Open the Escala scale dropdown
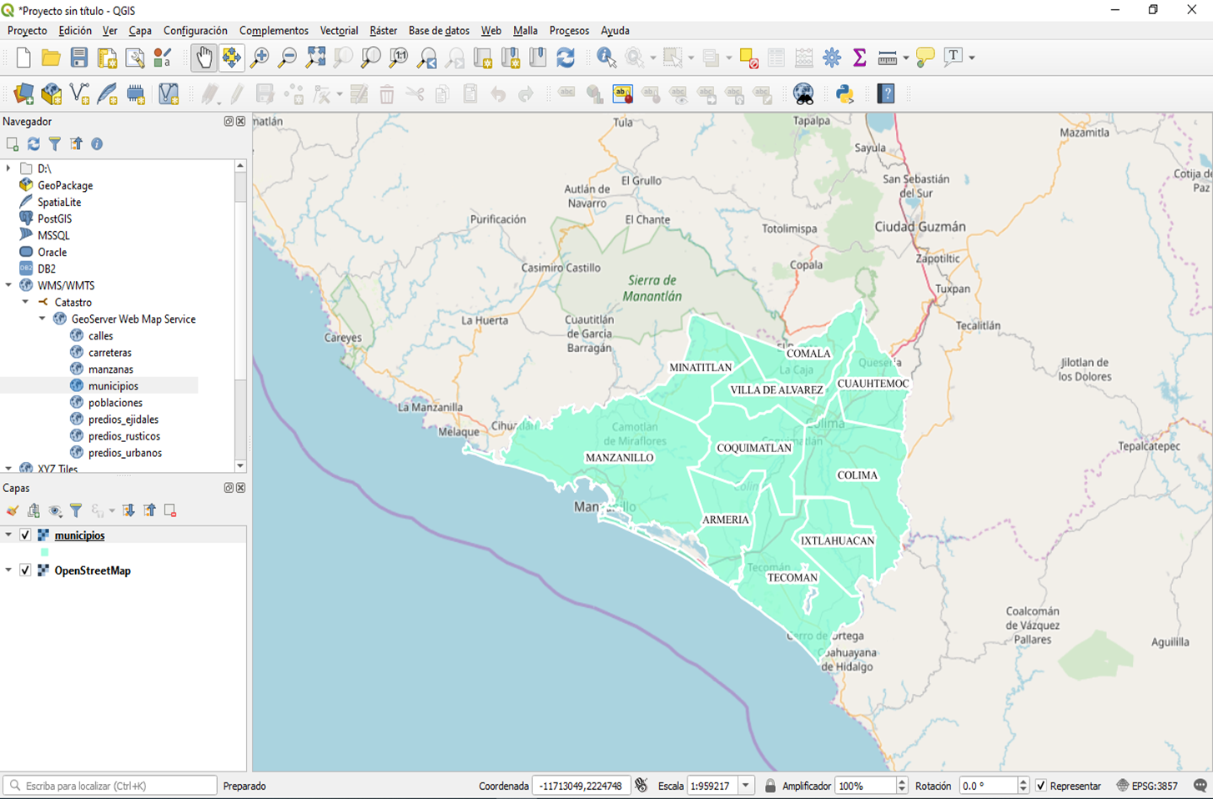The image size is (1213, 799). pyautogui.click(x=746, y=786)
